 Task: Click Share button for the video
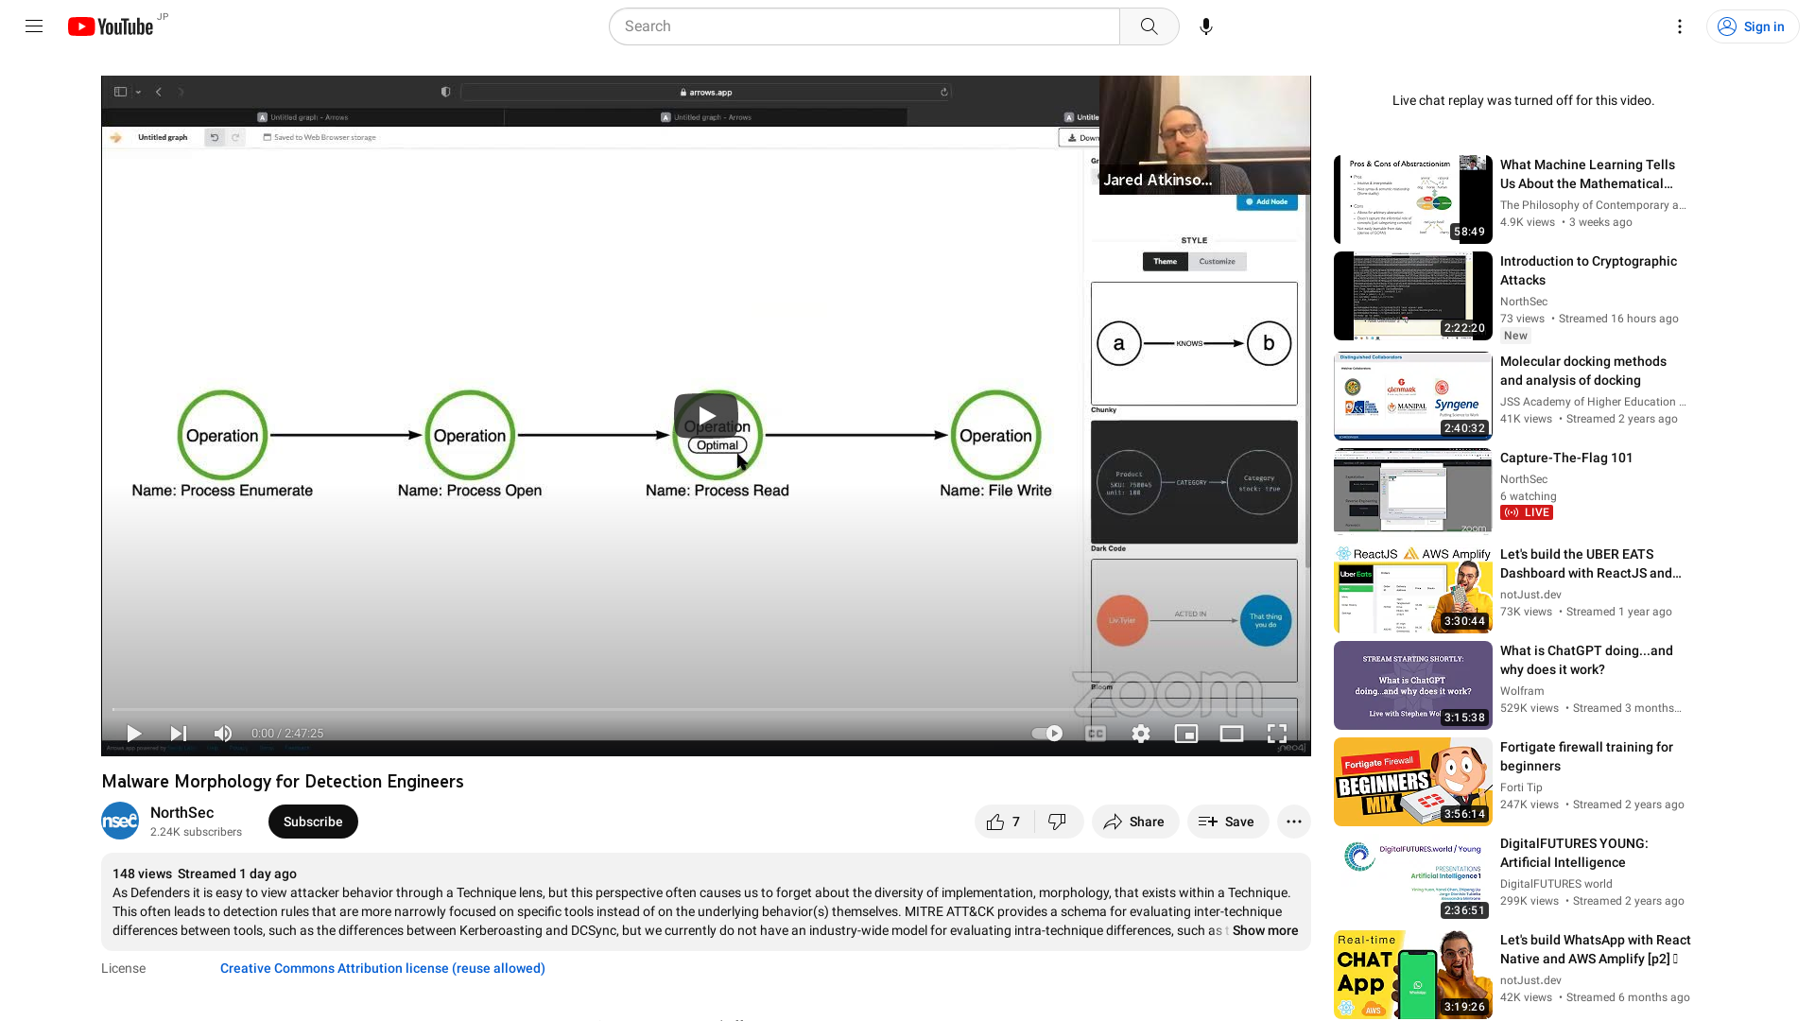1133,822
